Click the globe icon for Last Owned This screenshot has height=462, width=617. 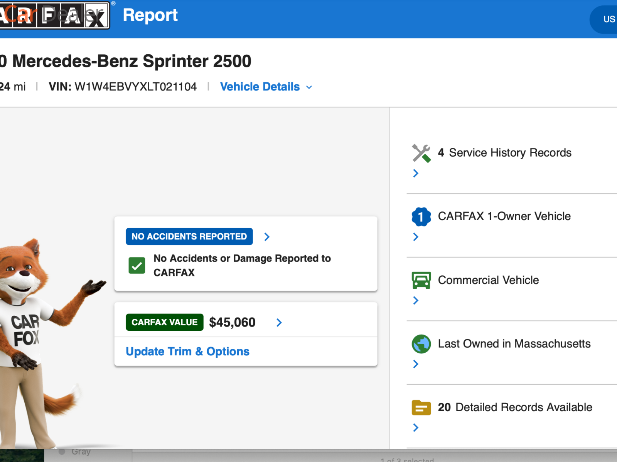pos(421,344)
